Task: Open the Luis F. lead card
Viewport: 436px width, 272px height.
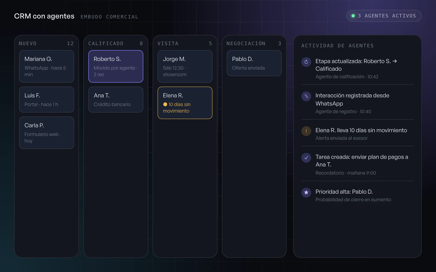Action: [47, 100]
